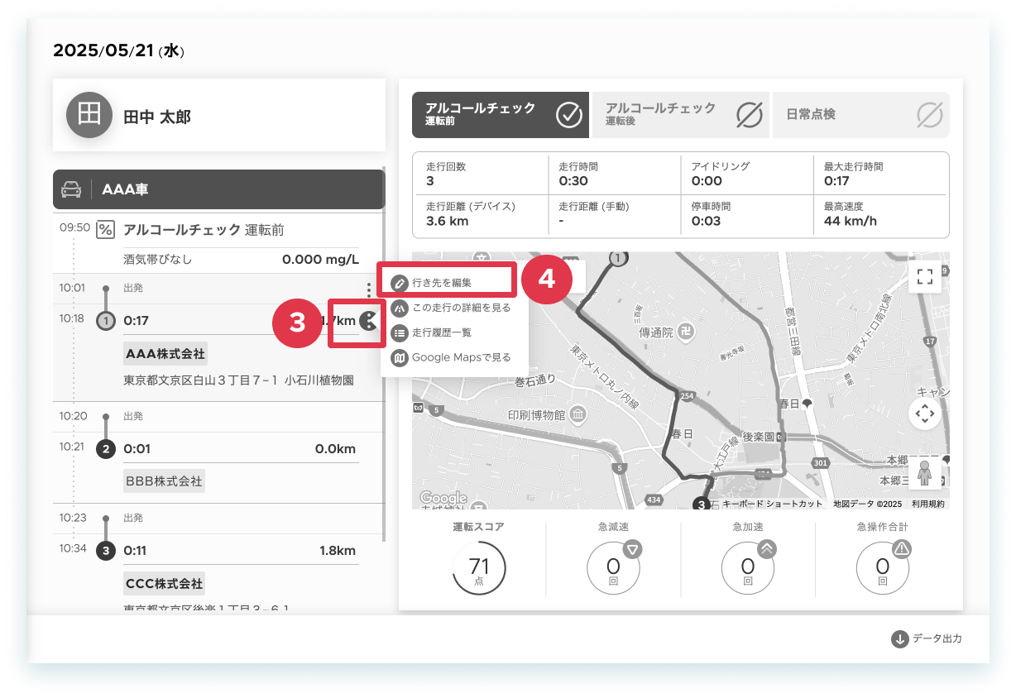Click stop marker 3 in the trip list

pos(105,550)
